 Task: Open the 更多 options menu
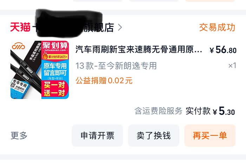click(x=19, y=135)
